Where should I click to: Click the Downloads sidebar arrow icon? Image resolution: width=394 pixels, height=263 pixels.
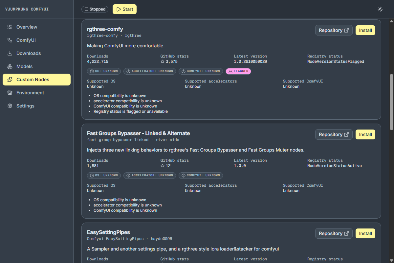point(10,53)
